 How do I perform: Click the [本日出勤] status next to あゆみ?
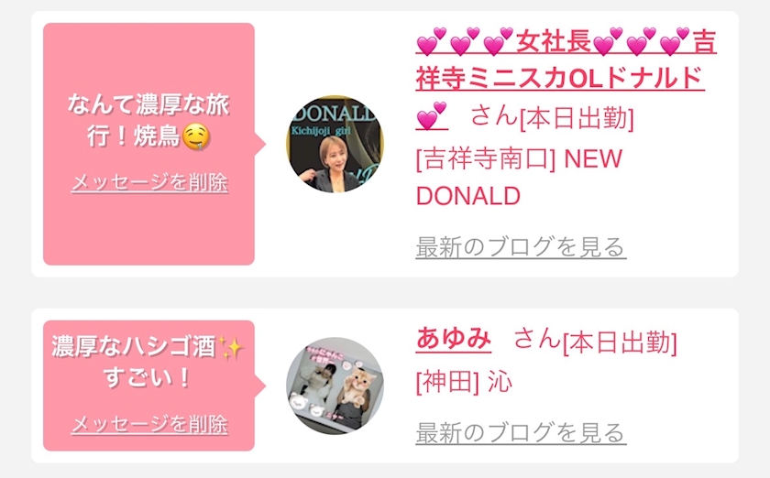(x=620, y=342)
